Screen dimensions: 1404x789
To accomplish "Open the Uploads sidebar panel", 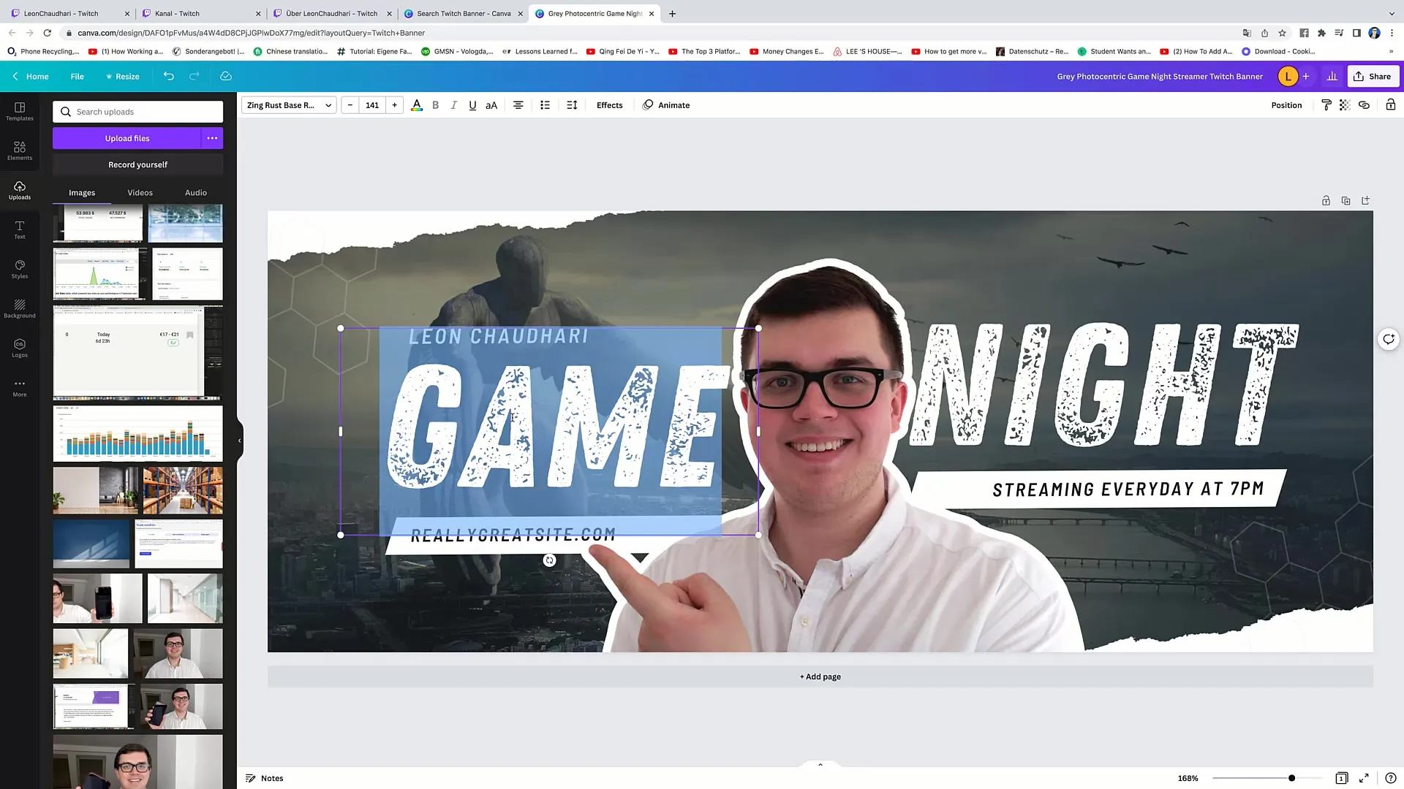I will click(20, 190).
